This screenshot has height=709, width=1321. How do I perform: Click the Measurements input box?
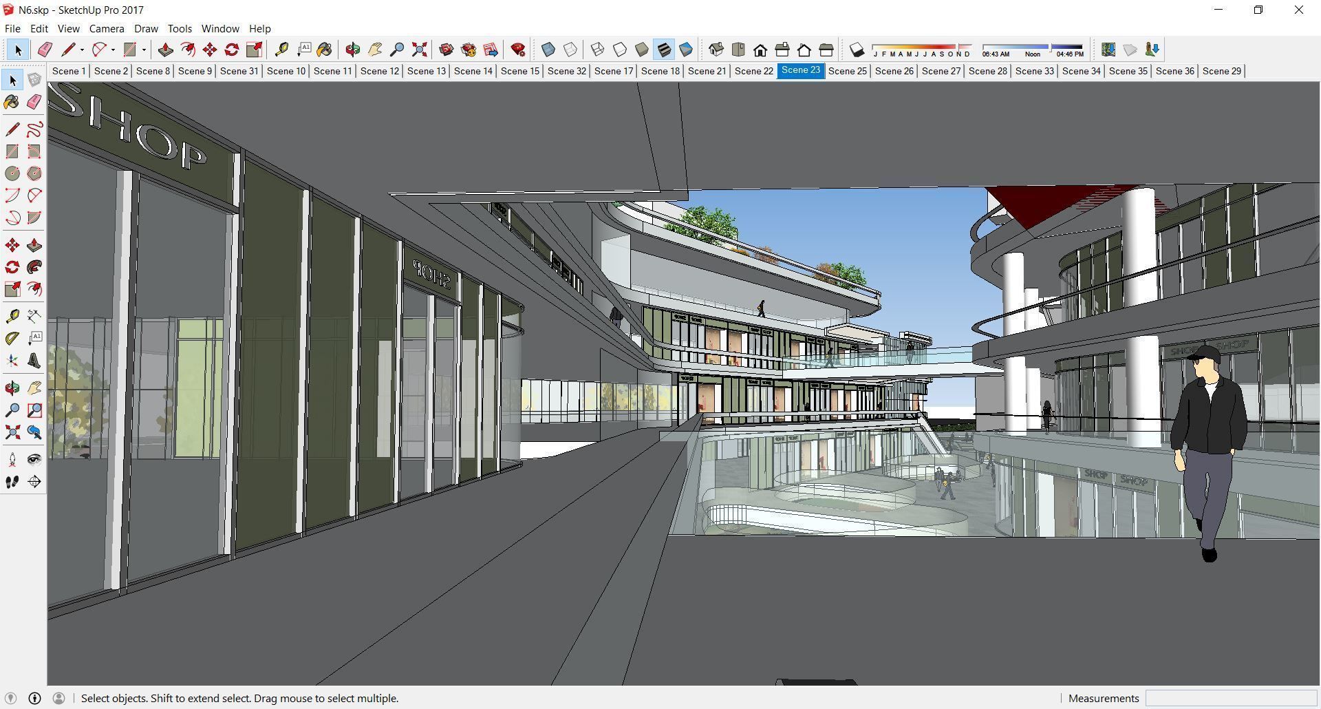pyautogui.click(x=1231, y=698)
